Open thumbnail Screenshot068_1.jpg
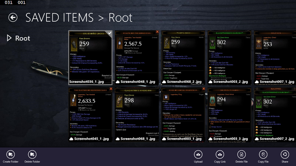Screen dimensions: 296x166 point(137,115)
